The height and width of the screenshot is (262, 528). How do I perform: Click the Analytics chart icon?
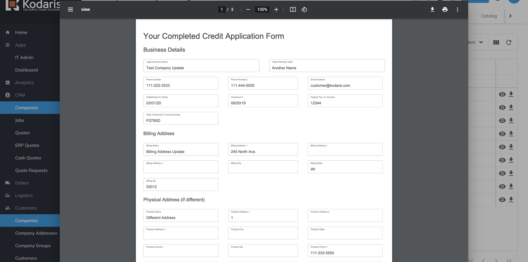8,83
